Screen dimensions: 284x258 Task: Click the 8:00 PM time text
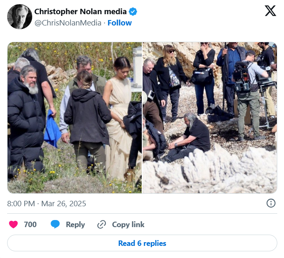(x=21, y=204)
